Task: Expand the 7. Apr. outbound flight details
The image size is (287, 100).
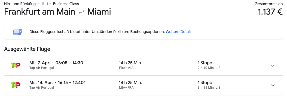Action: pos(273,66)
